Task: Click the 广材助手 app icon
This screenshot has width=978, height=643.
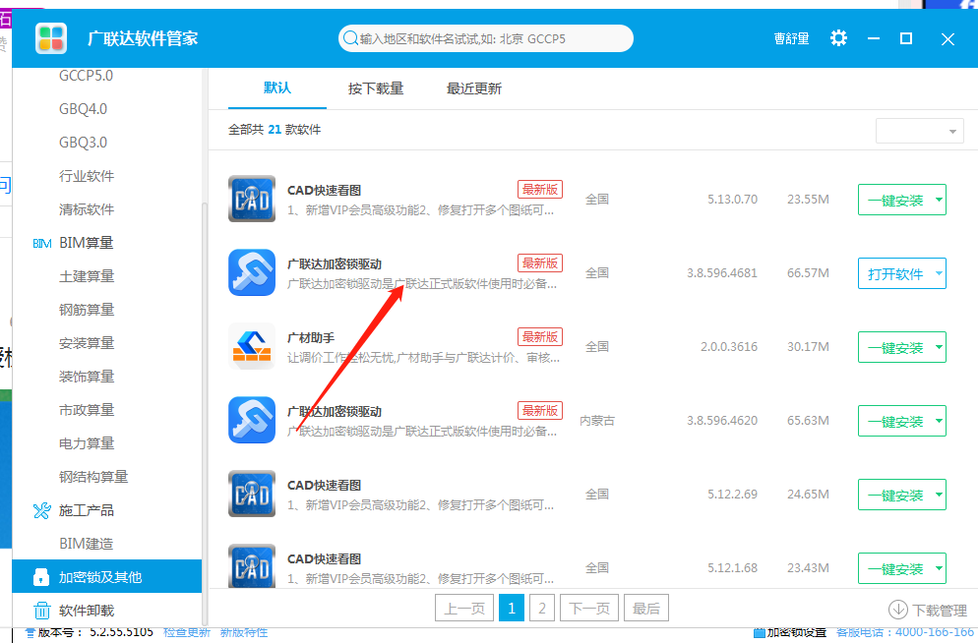Action: (x=252, y=346)
